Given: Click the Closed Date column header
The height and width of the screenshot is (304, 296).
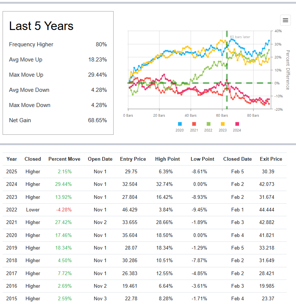Looking at the screenshot, I should [x=237, y=159].
